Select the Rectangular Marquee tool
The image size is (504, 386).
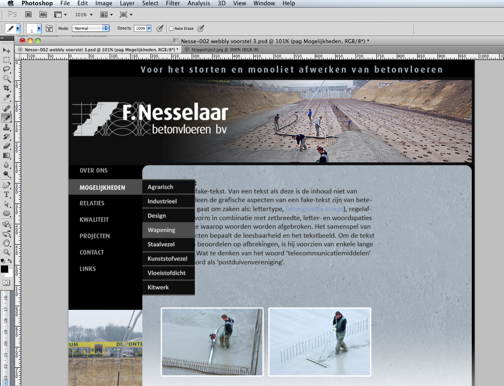tap(7, 60)
